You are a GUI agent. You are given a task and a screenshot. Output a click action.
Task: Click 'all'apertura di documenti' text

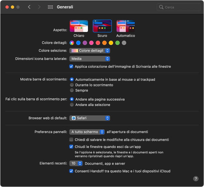tap(127, 132)
